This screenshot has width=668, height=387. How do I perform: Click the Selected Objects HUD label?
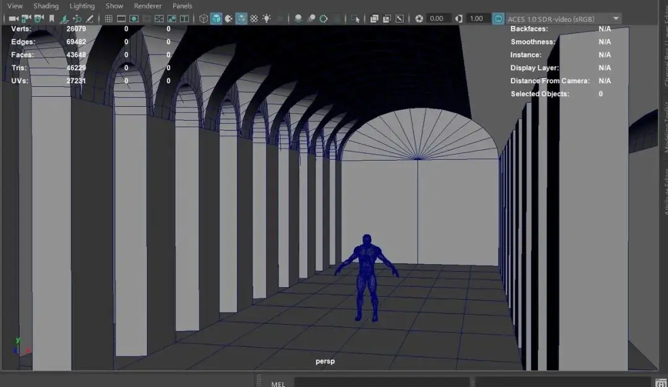[x=540, y=94]
